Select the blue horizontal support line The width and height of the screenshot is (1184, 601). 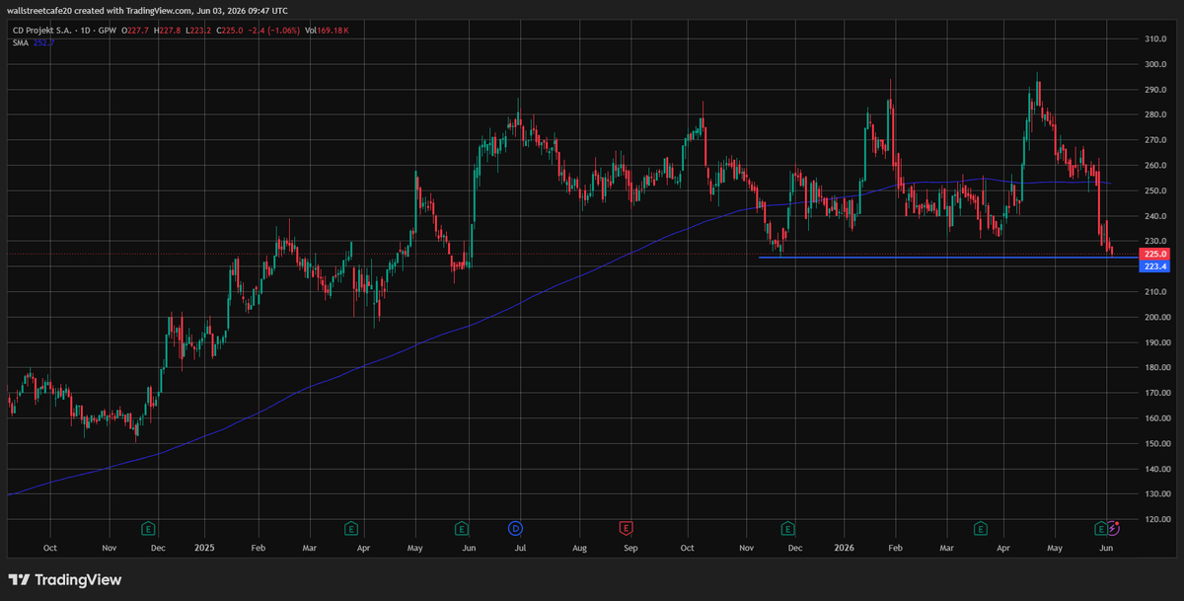click(x=947, y=258)
